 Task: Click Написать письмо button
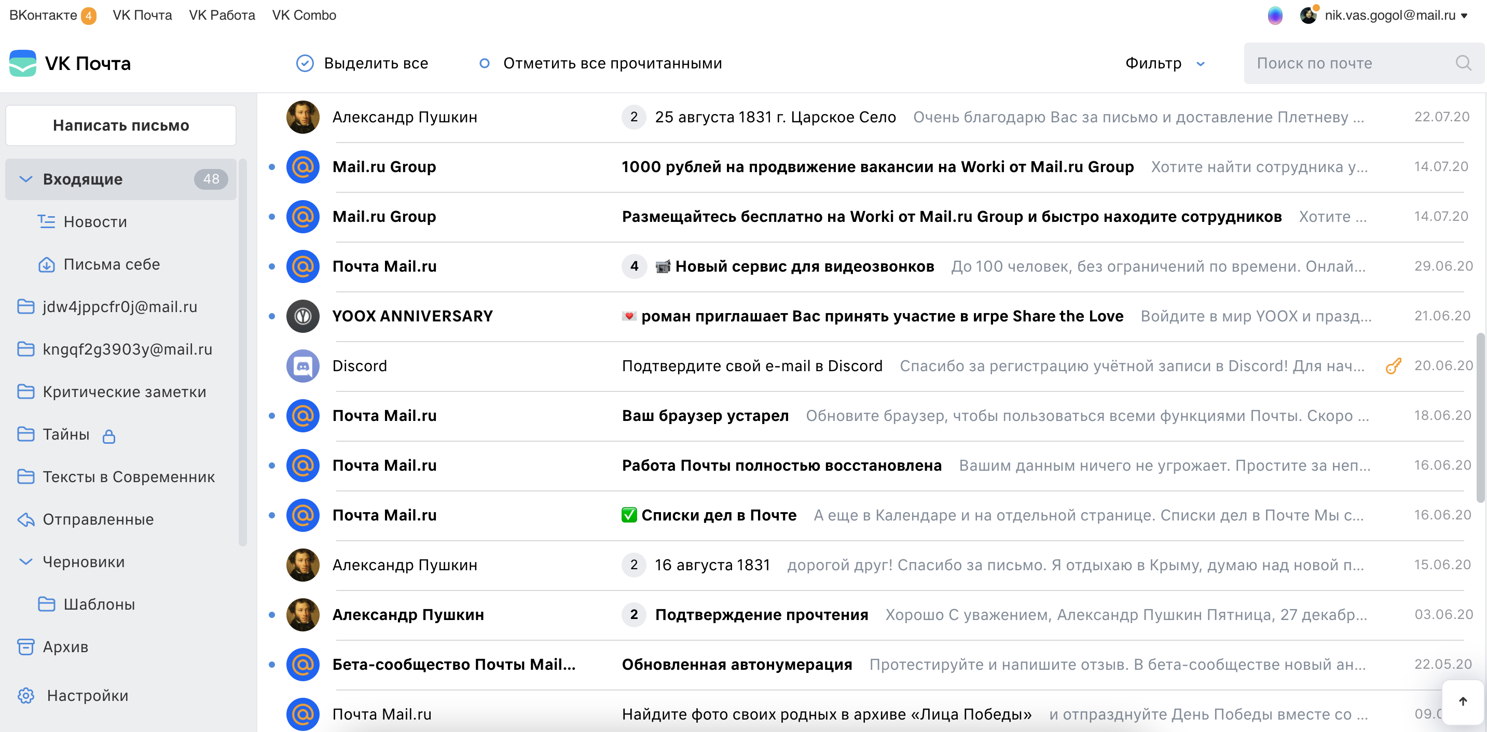pos(121,125)
